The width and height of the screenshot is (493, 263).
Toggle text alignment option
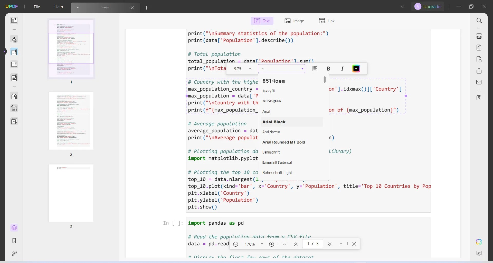pos(315,69)
